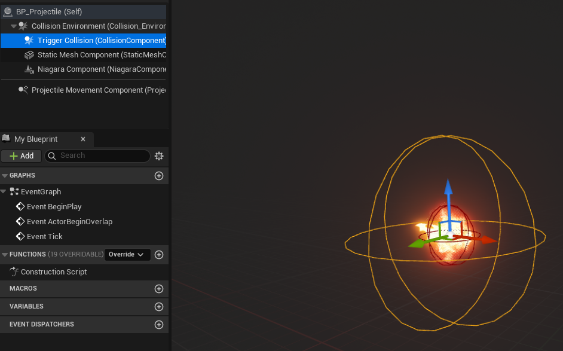Click the Construction Script function icon

(x=14, y=271)
